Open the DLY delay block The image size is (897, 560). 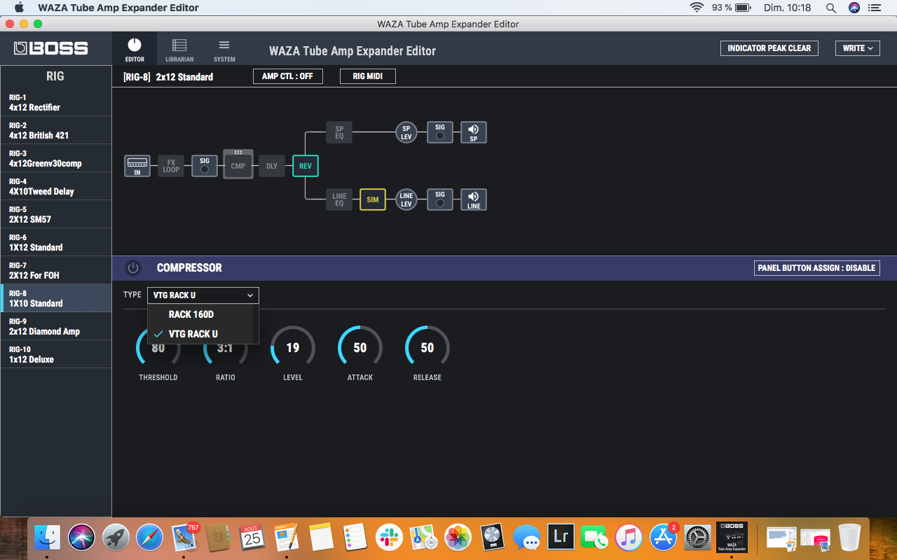click(x=271, y=166)
